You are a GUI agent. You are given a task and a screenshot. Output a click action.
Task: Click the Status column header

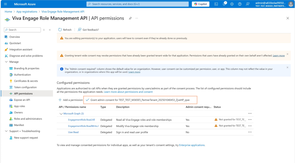[x=217, y=107]
